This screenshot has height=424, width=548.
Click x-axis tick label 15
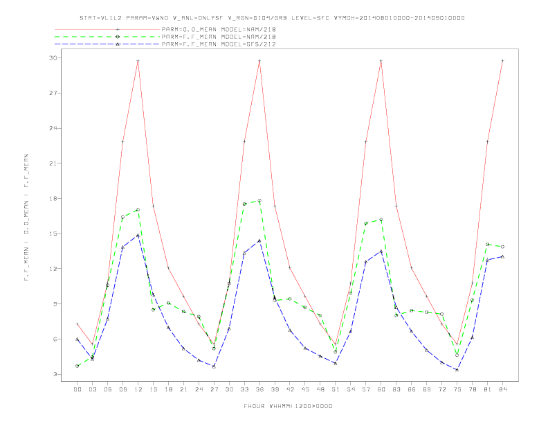point(153,389)
